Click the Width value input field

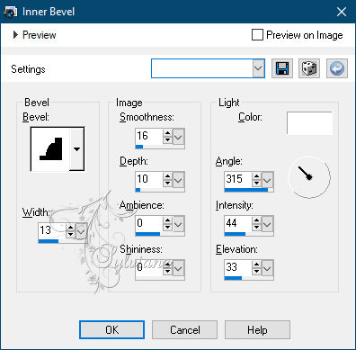[52, 230]
